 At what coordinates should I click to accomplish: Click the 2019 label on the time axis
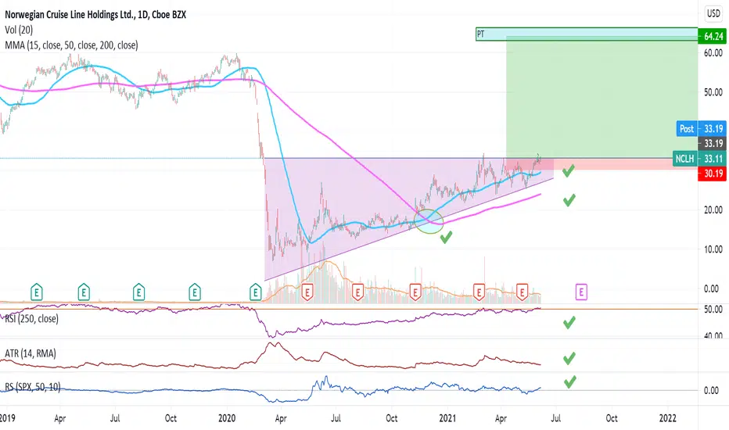tap(7, 418)
